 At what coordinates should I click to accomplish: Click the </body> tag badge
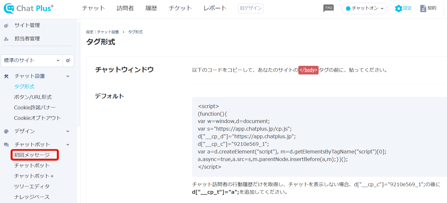[x=308, y=70]
